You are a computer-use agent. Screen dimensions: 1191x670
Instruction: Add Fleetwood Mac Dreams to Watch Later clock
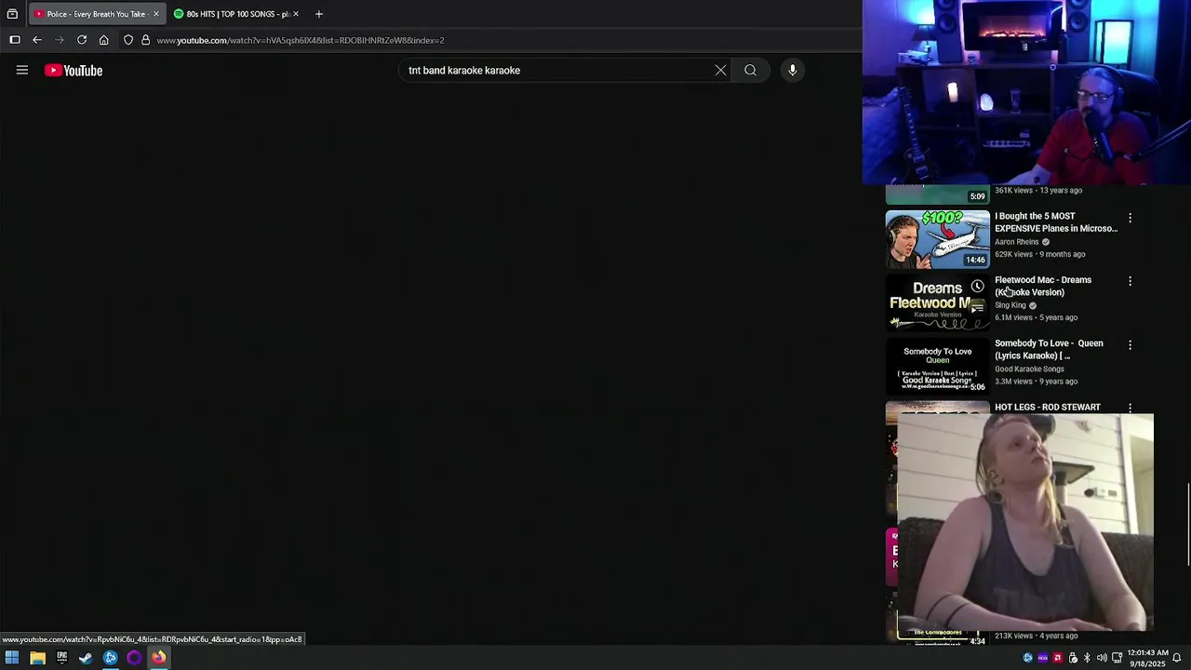coord(977,287)
